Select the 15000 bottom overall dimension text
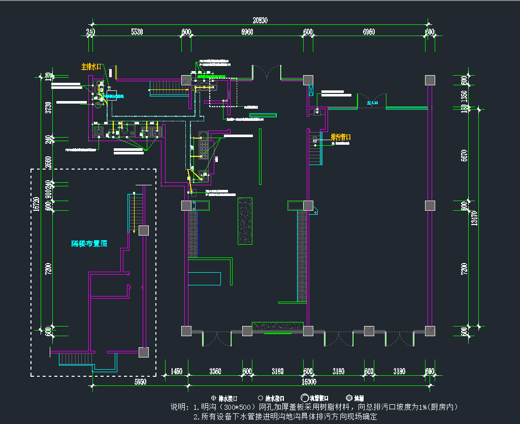This screenshot has width=520, height=424. tap(309, 382)
